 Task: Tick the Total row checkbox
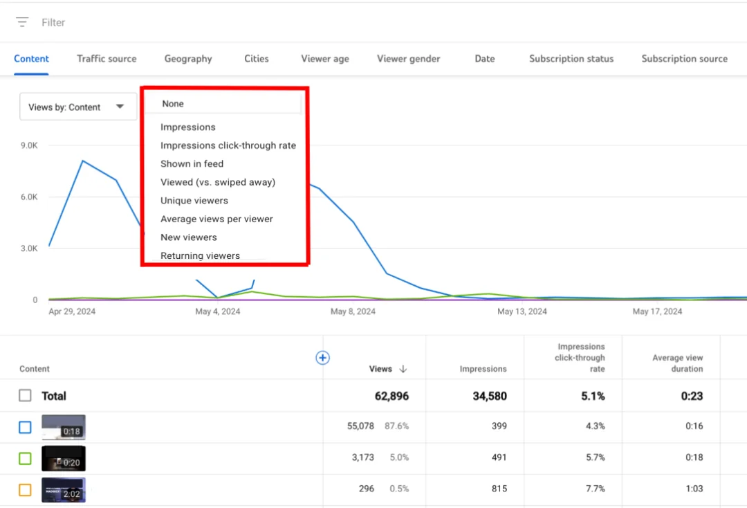coord(26,396)
